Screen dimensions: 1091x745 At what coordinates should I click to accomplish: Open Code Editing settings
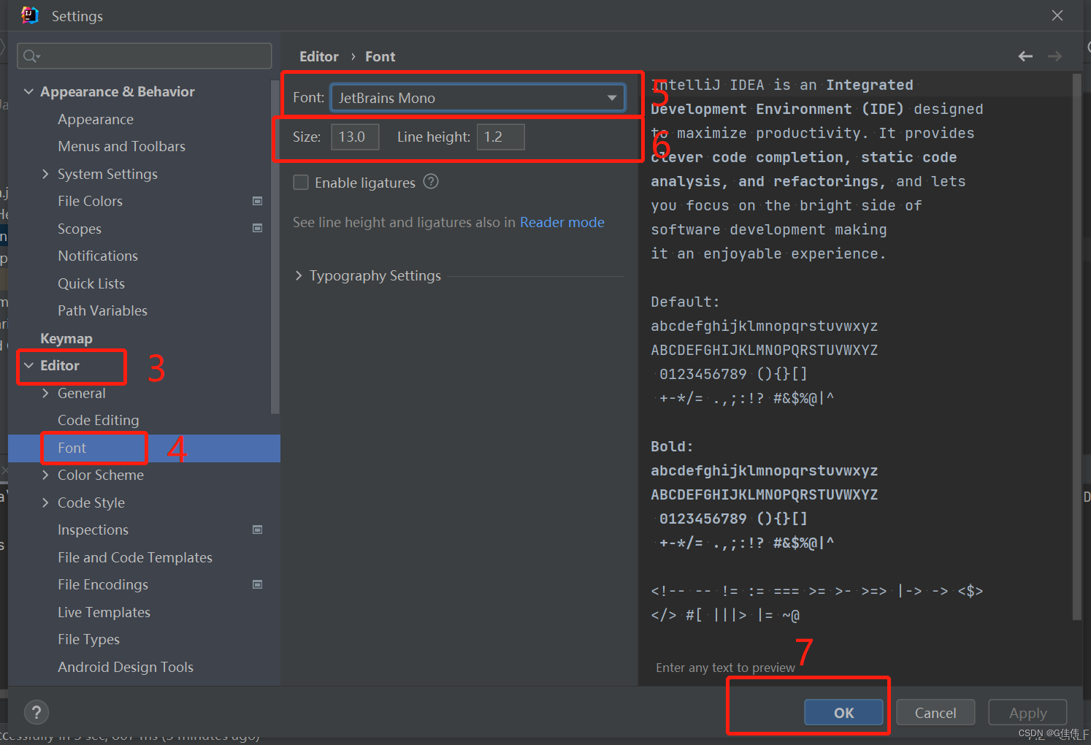(x=98, y=420)
